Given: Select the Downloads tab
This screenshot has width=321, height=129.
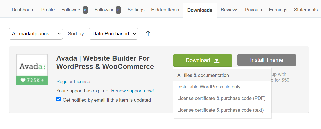Looking at the screenshot, I should click(200, 10).
